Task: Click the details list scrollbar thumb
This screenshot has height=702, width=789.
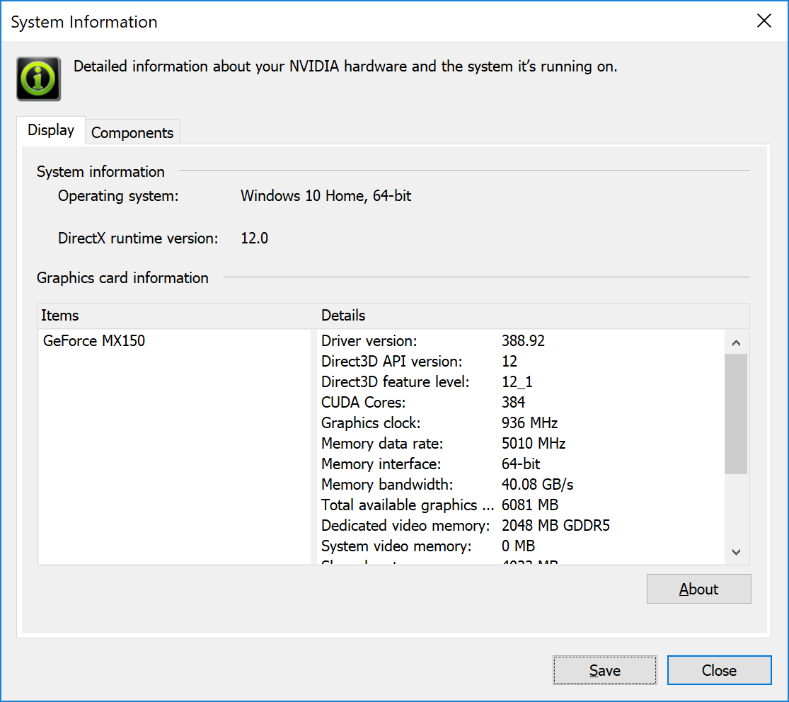Action: point(736,413)
